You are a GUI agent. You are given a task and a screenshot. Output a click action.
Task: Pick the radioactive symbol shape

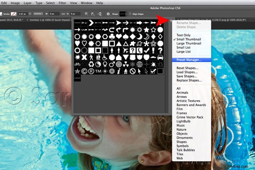tap(126, 64)
